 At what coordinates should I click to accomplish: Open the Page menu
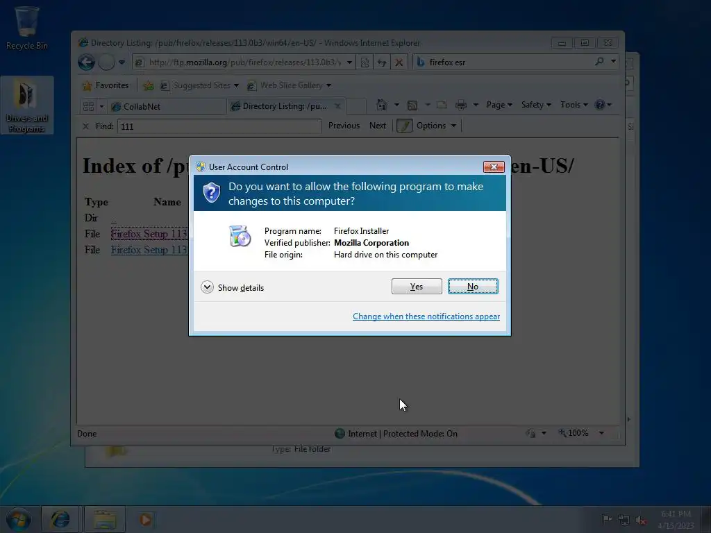499,105
